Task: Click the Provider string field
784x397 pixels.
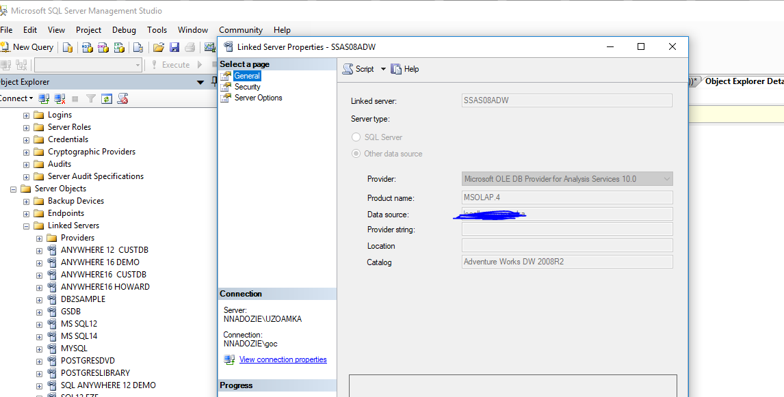Action: (567, 229)
